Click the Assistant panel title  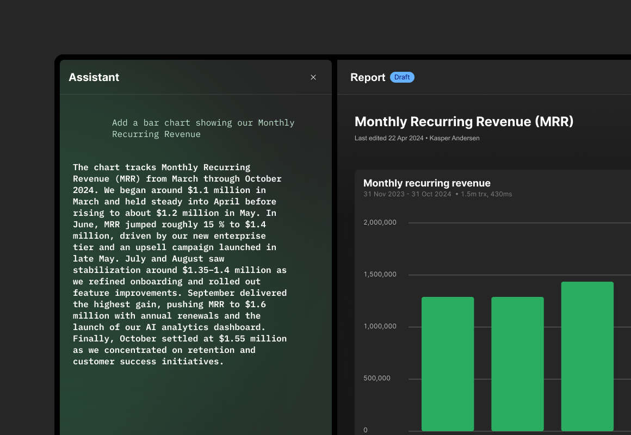(x=94, y=77)
